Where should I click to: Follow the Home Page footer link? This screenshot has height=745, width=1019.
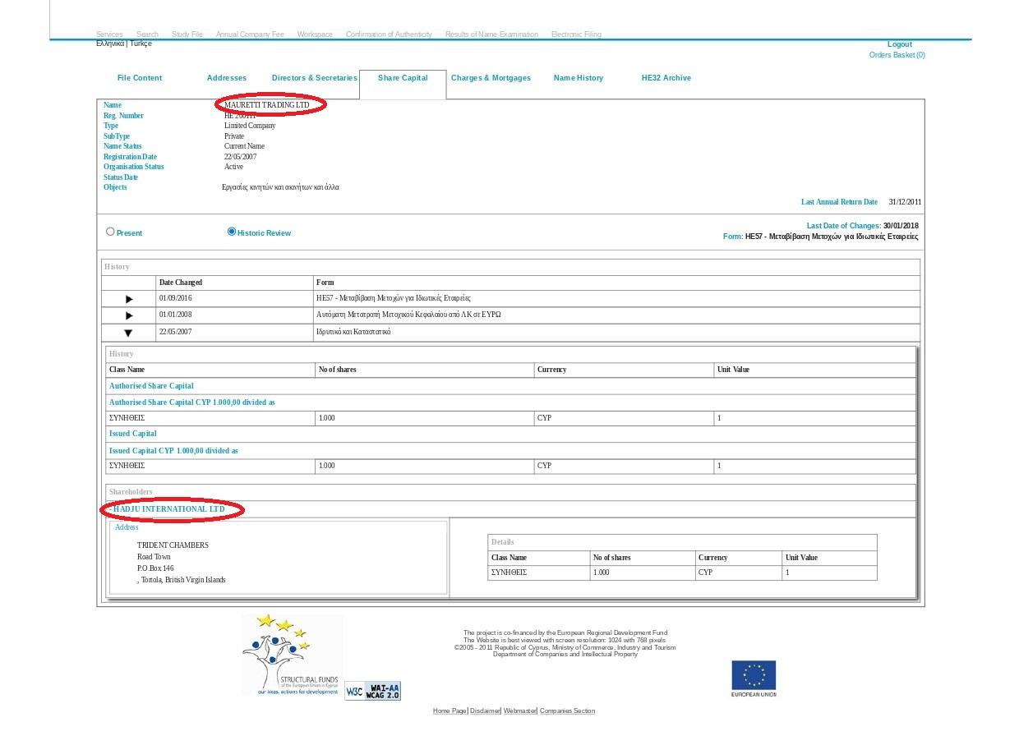point(450,711)
